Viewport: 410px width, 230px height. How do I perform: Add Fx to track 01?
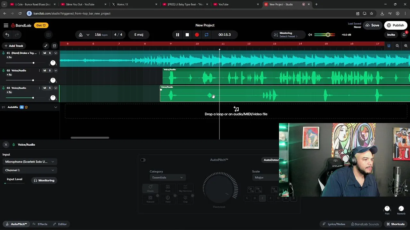pyautogui.click(x=9, y=57)
